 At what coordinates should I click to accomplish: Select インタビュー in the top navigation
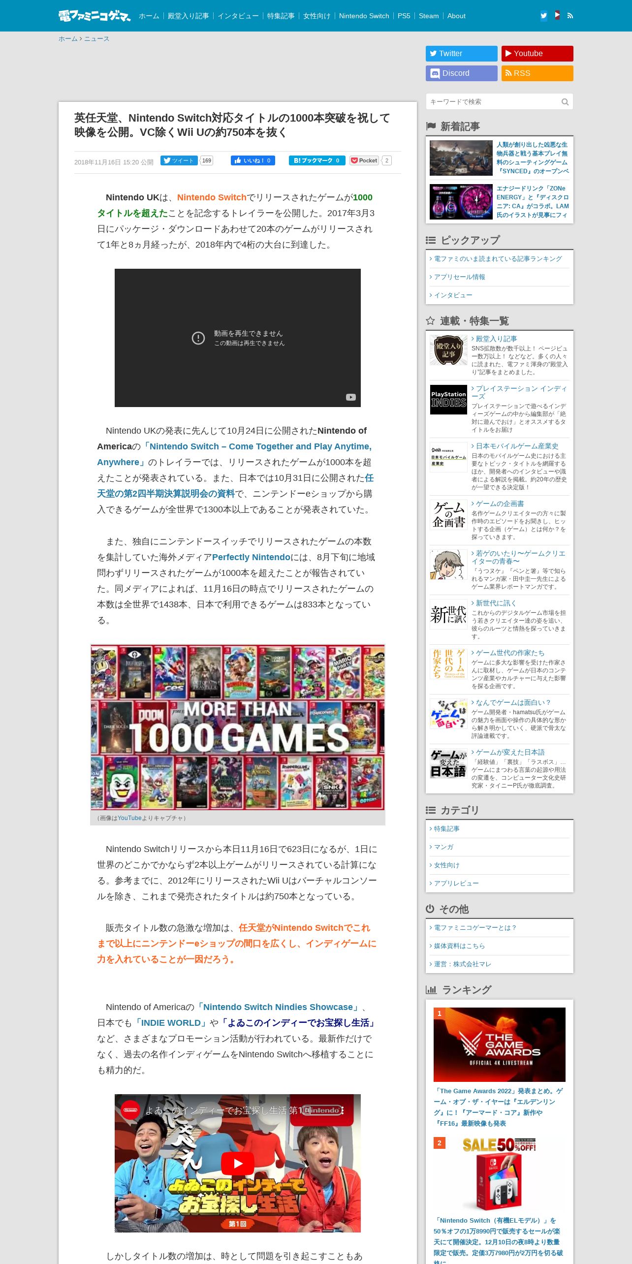pos(238,16)
